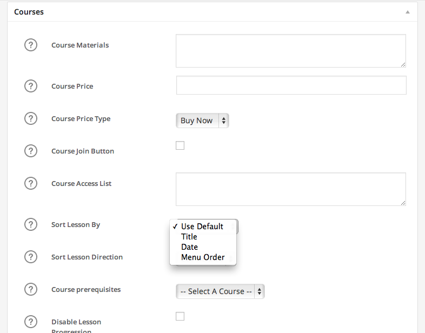Open the Course Price Type dropdown
425x333 pixels.
click(x=202, y=121)
